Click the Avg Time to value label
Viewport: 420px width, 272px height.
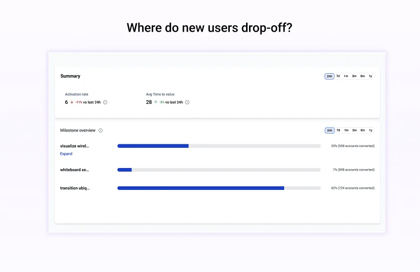160,94
